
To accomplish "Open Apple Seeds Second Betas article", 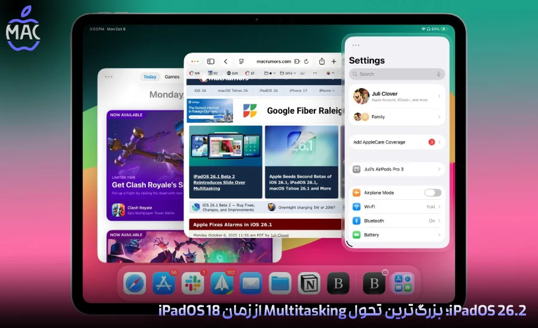I will tap(300, 182).
